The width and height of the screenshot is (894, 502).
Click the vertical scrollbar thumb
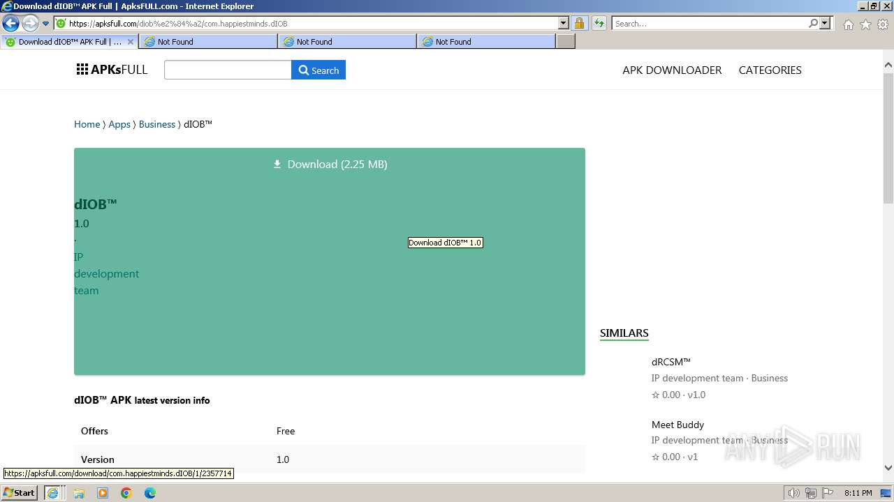[888, 139]
